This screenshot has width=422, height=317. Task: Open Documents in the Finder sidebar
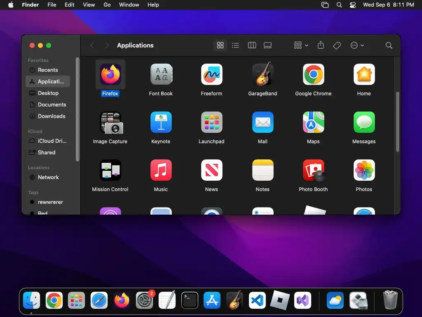(x=48, y=104)
